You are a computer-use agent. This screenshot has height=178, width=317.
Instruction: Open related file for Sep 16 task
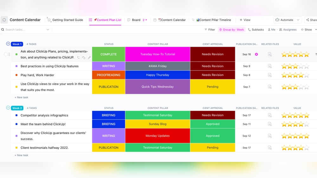270,54
